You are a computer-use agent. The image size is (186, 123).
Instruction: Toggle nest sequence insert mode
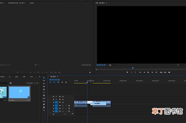point(50,82)
